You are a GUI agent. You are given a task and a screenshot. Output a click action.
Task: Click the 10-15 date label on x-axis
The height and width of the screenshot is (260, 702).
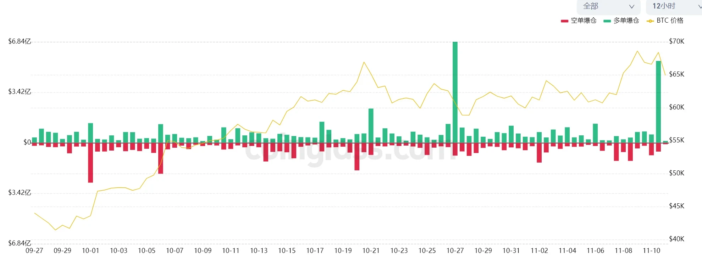click(287, 251)
